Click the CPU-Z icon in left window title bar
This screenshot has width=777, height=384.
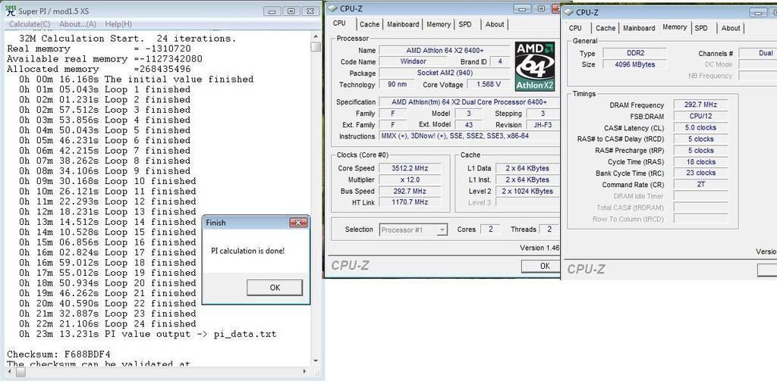click(x=332, y=8)
